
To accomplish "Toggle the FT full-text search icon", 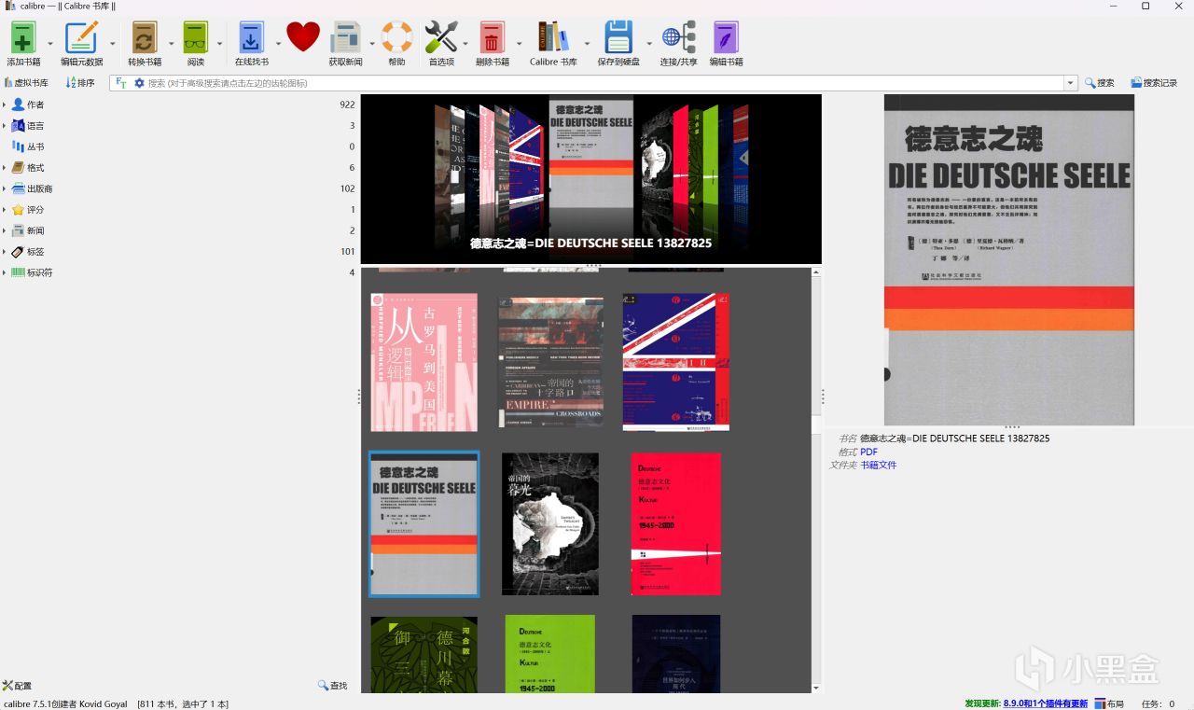I will (121, 83).
